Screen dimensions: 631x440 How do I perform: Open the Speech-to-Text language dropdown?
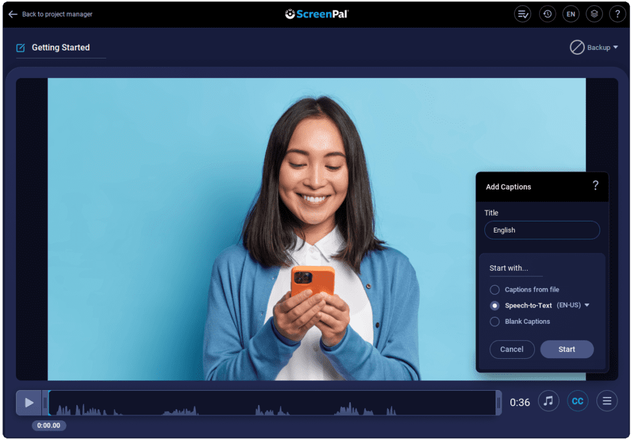click(586, 305)
